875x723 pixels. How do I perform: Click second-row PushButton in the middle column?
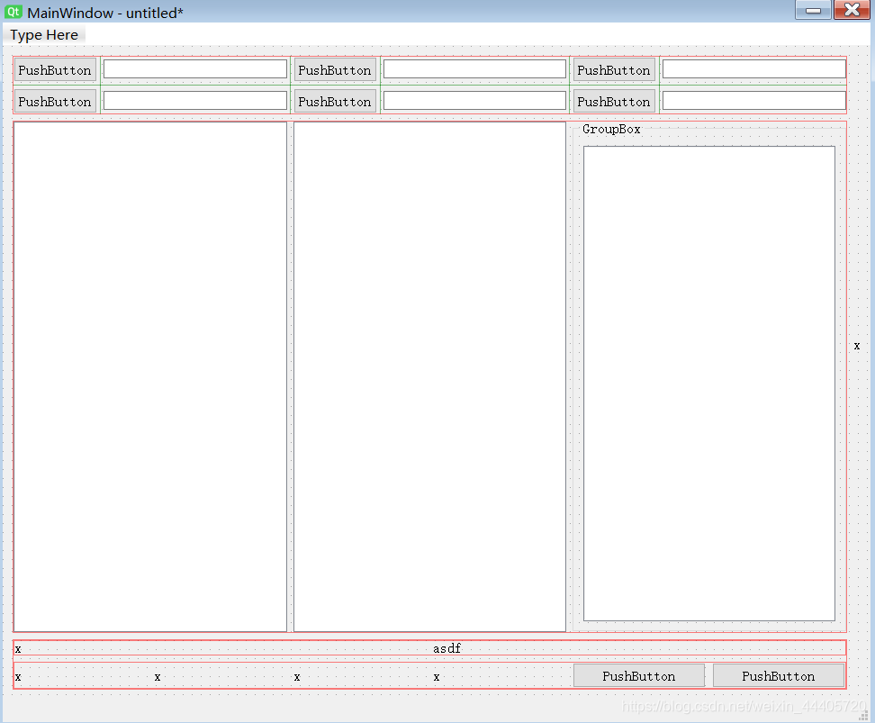(x=335, y=102)
